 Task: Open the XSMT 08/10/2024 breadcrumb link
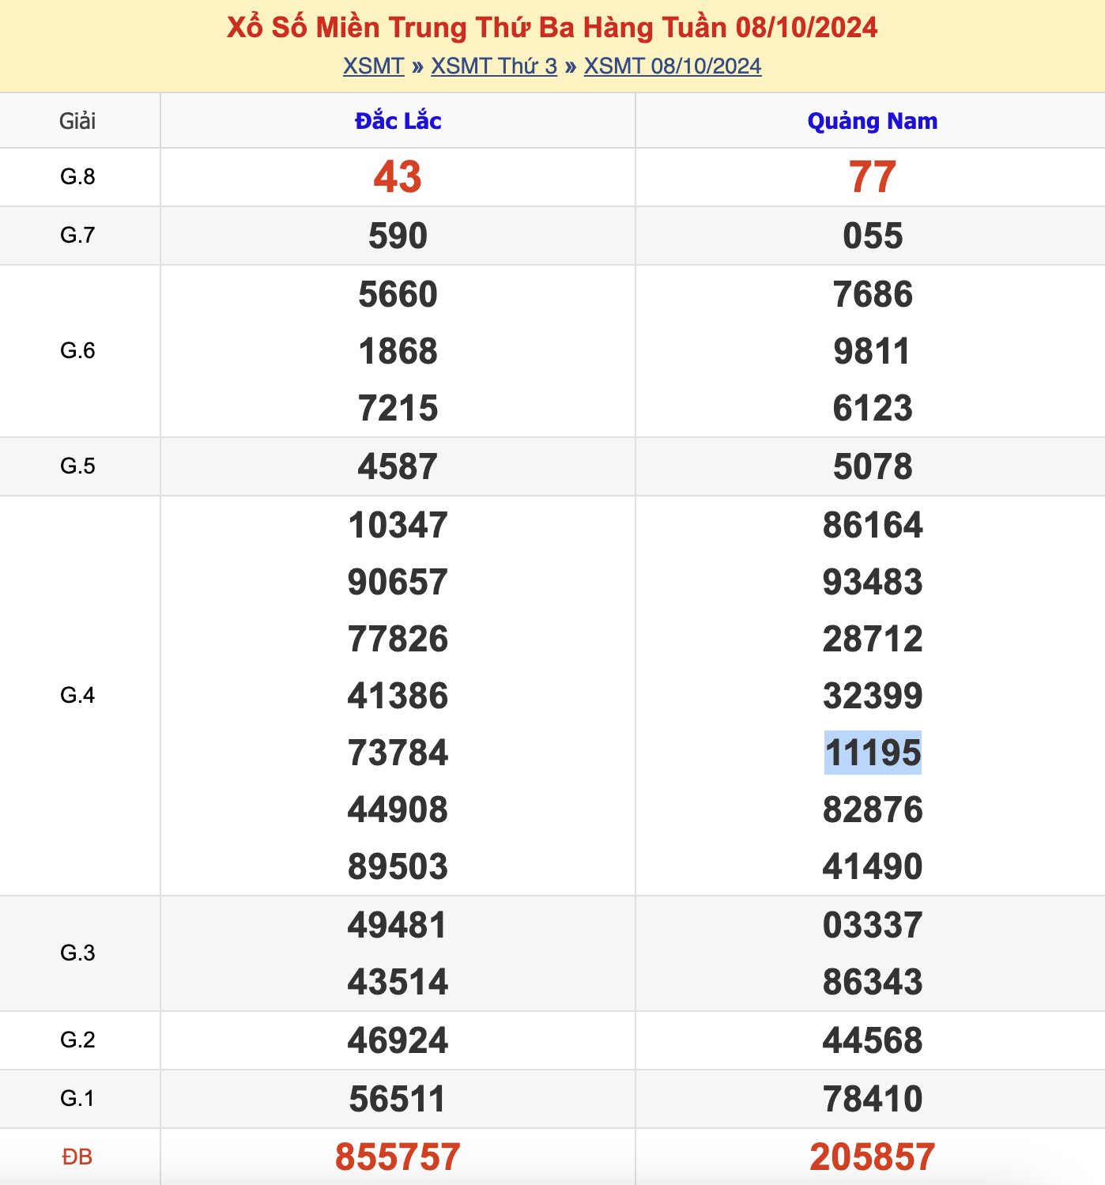coord(673,66)
